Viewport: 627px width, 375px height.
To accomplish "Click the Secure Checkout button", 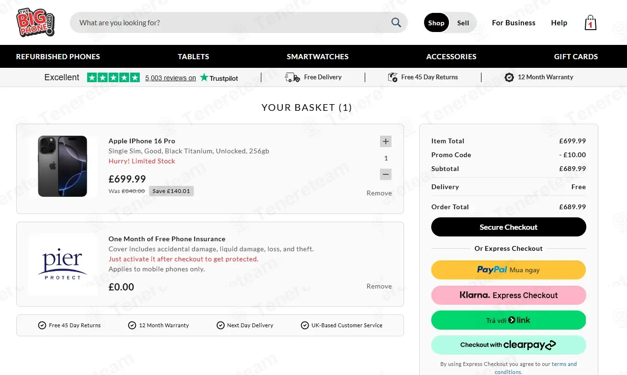I will point(508,227).
